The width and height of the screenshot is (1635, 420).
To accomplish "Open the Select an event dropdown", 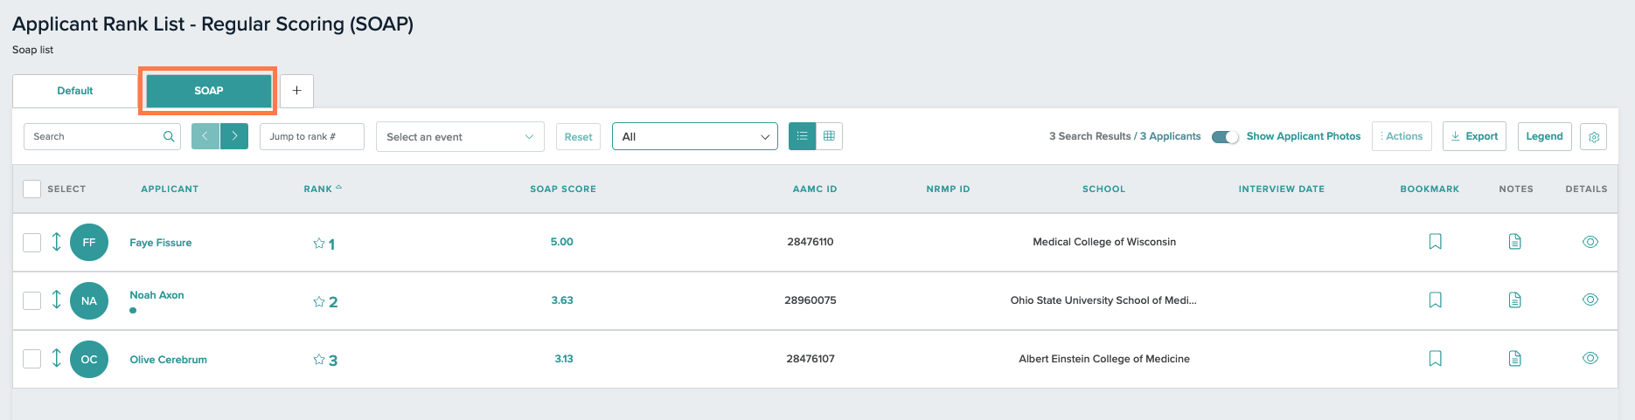I will click(x=460, y=137).
